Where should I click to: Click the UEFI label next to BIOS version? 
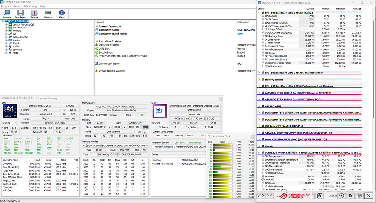tap(142, 115)
